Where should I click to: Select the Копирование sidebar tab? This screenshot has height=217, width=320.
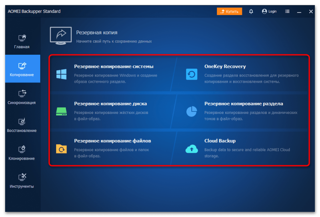click(x=23, y=69)
